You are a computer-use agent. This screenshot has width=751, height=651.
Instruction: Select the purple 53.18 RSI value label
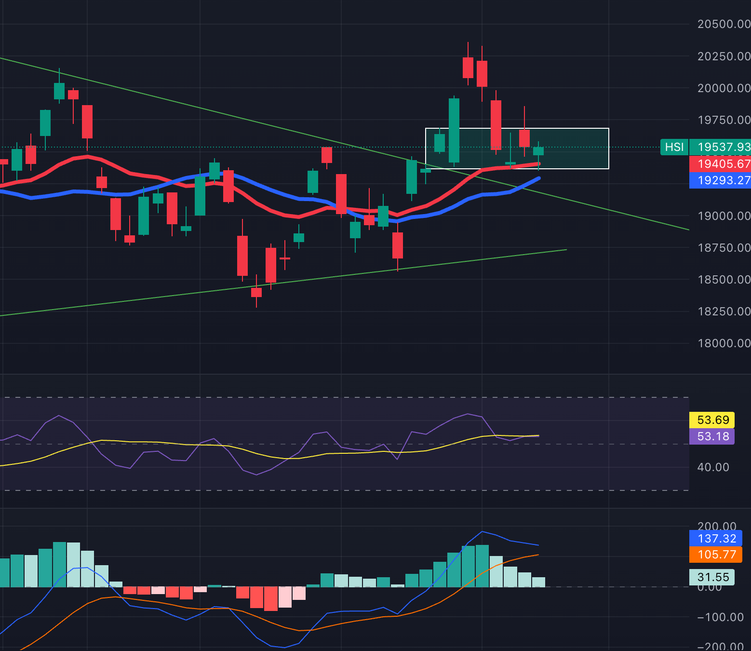tap(712, 436)
